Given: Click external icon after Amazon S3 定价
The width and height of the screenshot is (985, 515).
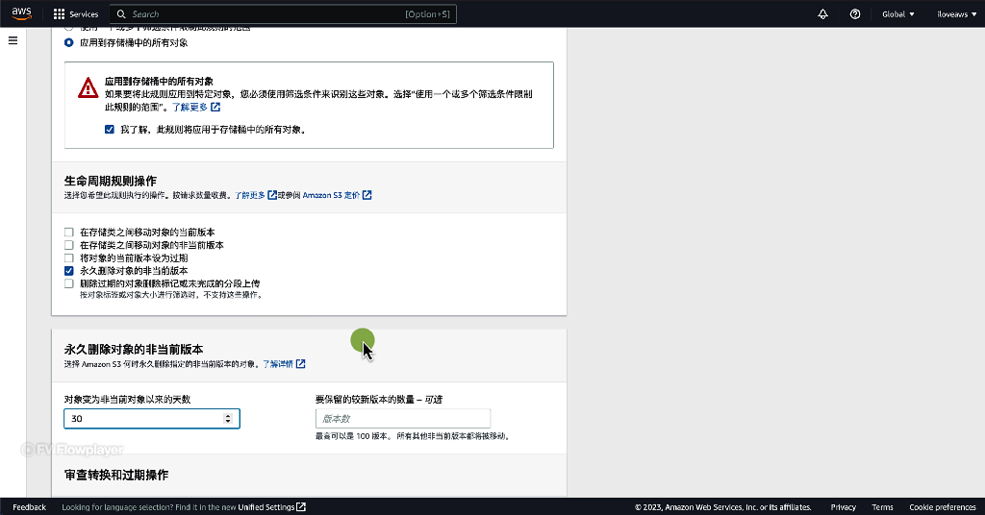Looking at the screenshot, I should click(x=366, y=195).
